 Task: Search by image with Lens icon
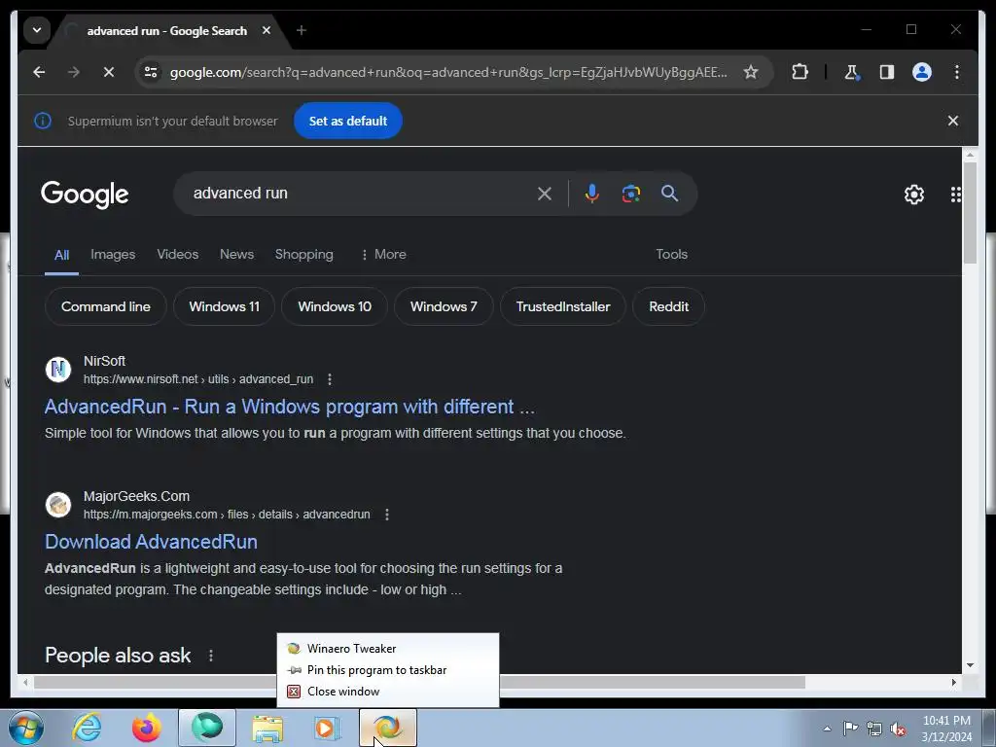tap(630, 194)
